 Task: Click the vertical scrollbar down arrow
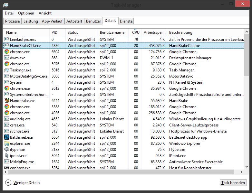click(x=247, y=167)
